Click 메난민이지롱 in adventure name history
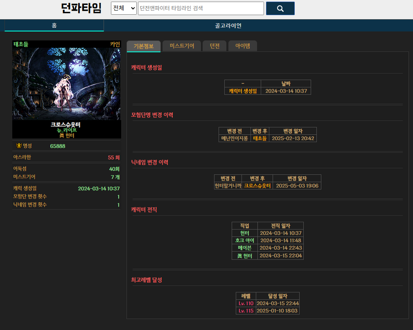 pyautogui.click(x=235, y=138)
